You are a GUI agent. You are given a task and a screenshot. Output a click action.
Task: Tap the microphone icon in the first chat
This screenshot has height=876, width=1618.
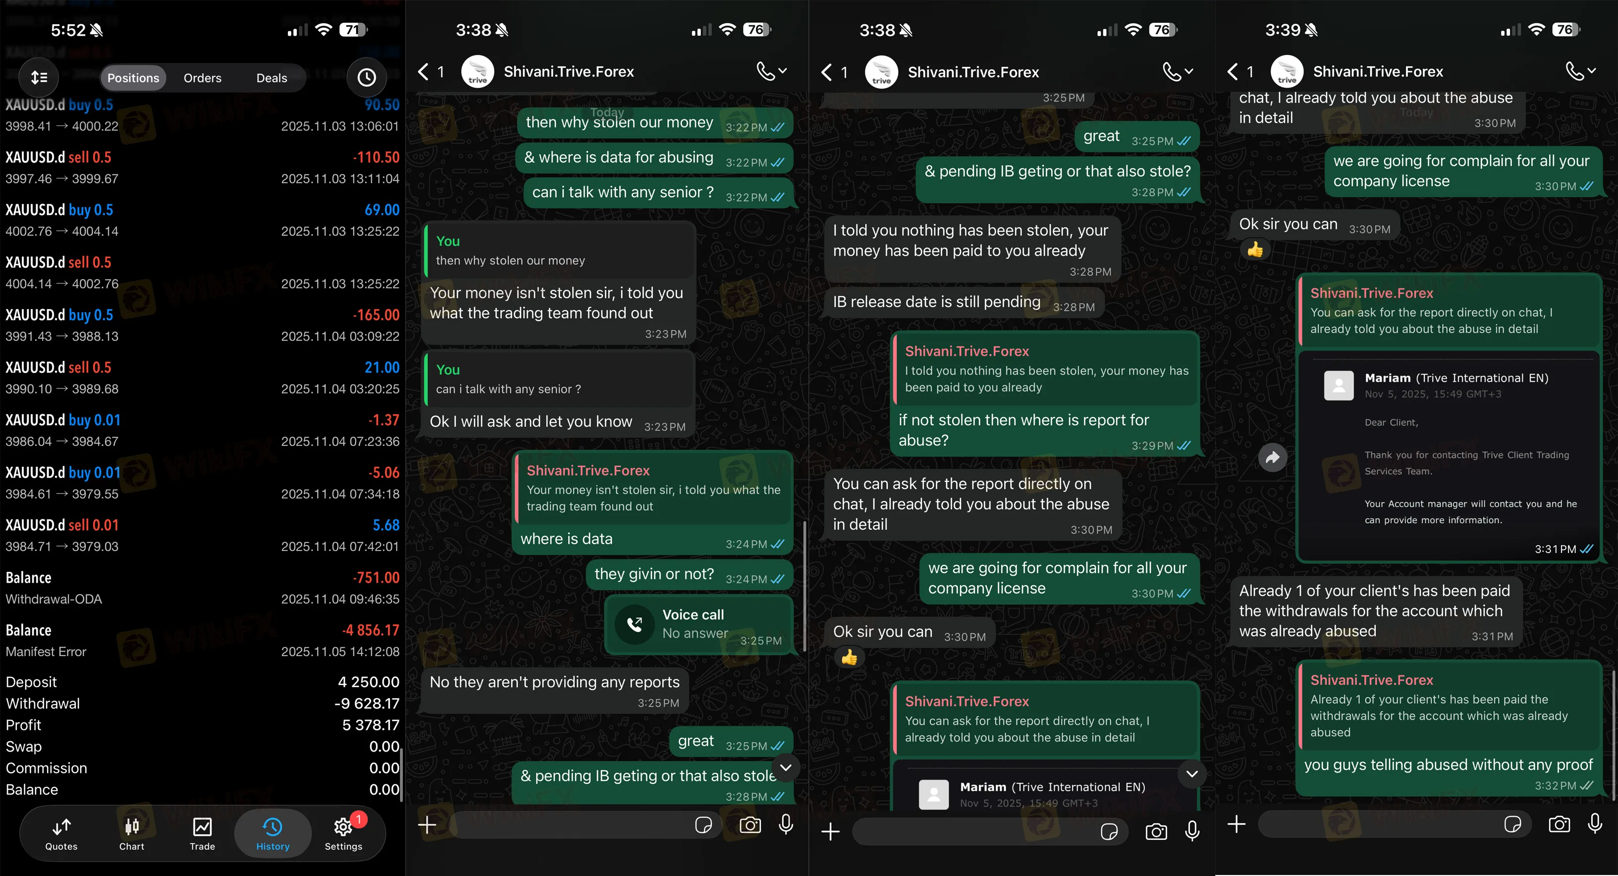point(786,824)
